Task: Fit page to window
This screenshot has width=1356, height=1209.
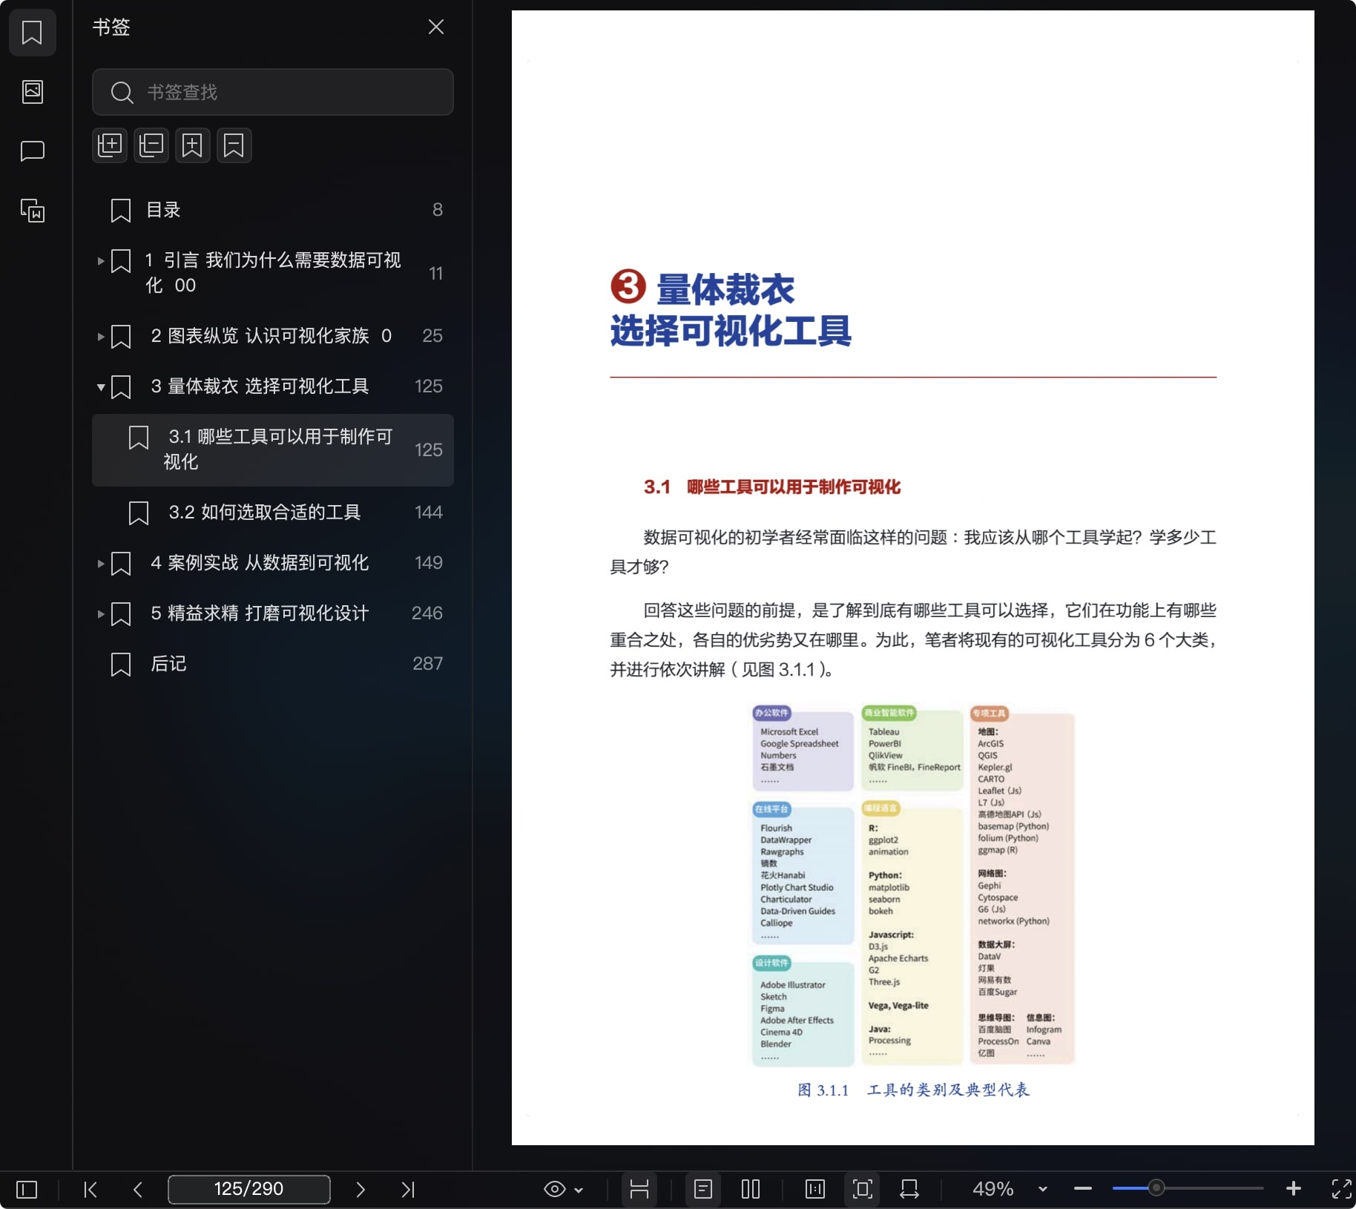Action: click(863, 1190)
